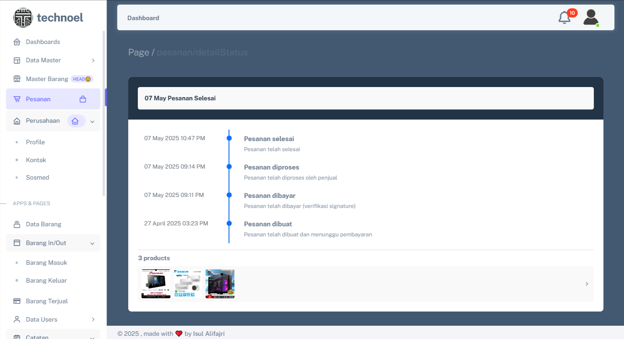Click the Pioneer product thumbnail
The image size is (624, 339).
point(156,284)
